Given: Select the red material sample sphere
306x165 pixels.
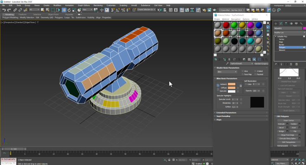Looking at the screenshot, I should (x=226, y=26).
